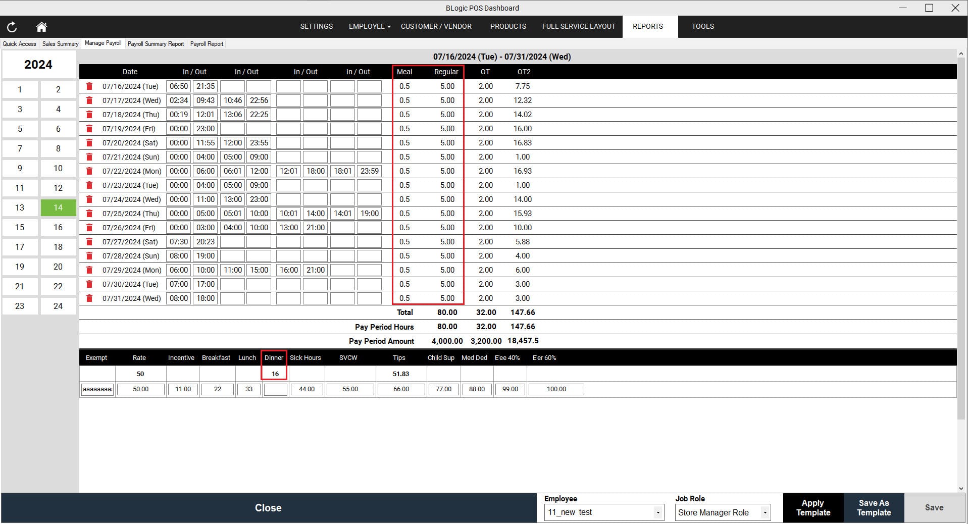
Task: Select pay period 14
Action: (58, 207)
